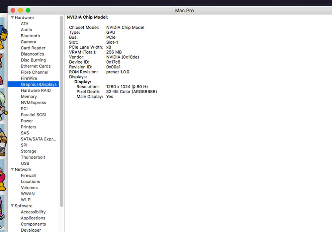This screenshot has width=332, height=232.
Task: Collapse the Network section triangle
Action: click(12, 169)
